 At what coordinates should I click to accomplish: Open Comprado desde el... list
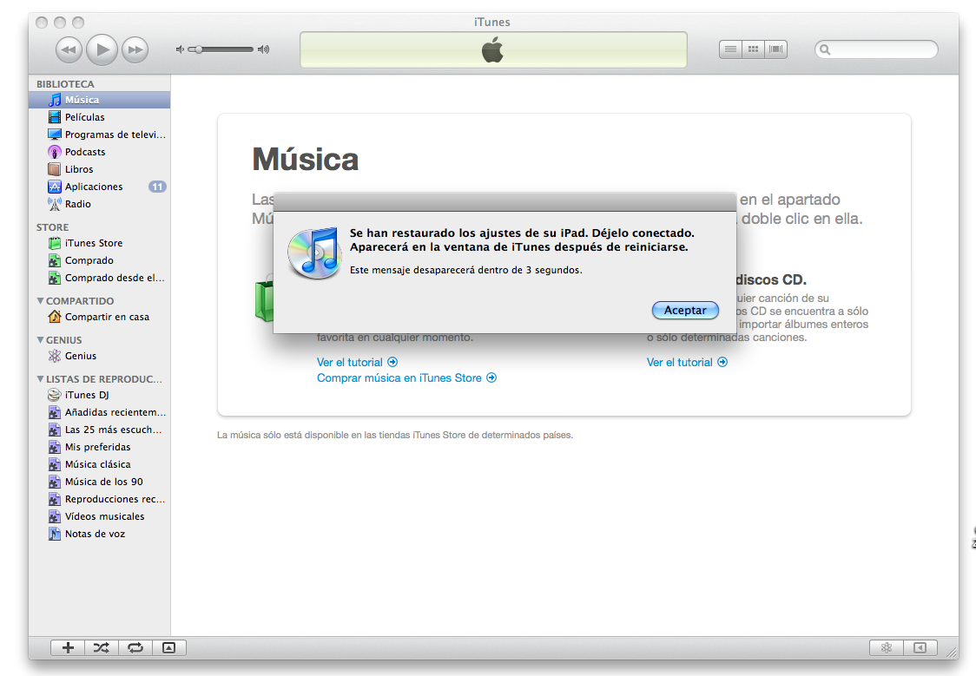(100, 278)
